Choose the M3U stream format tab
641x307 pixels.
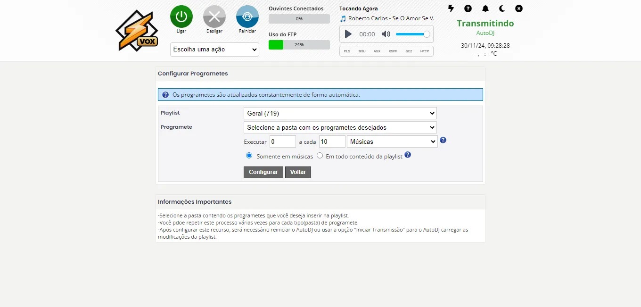tap(362, 51)
